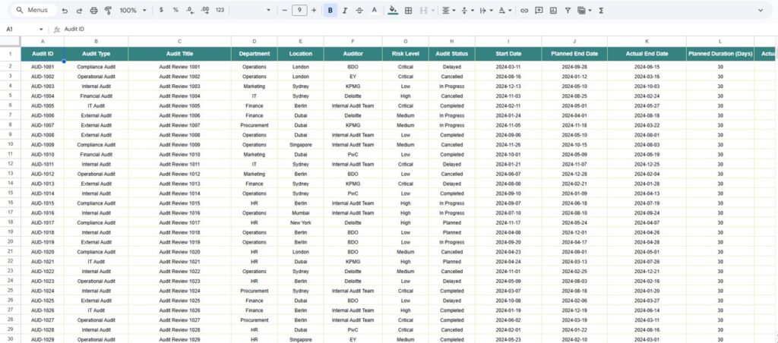The width and height of the screenshot is (778, 343).
Task: Select the Delayed status cell in row 2
Action: point(451,67)
